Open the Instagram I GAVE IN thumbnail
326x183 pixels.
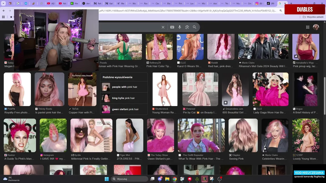coord(53,135)
